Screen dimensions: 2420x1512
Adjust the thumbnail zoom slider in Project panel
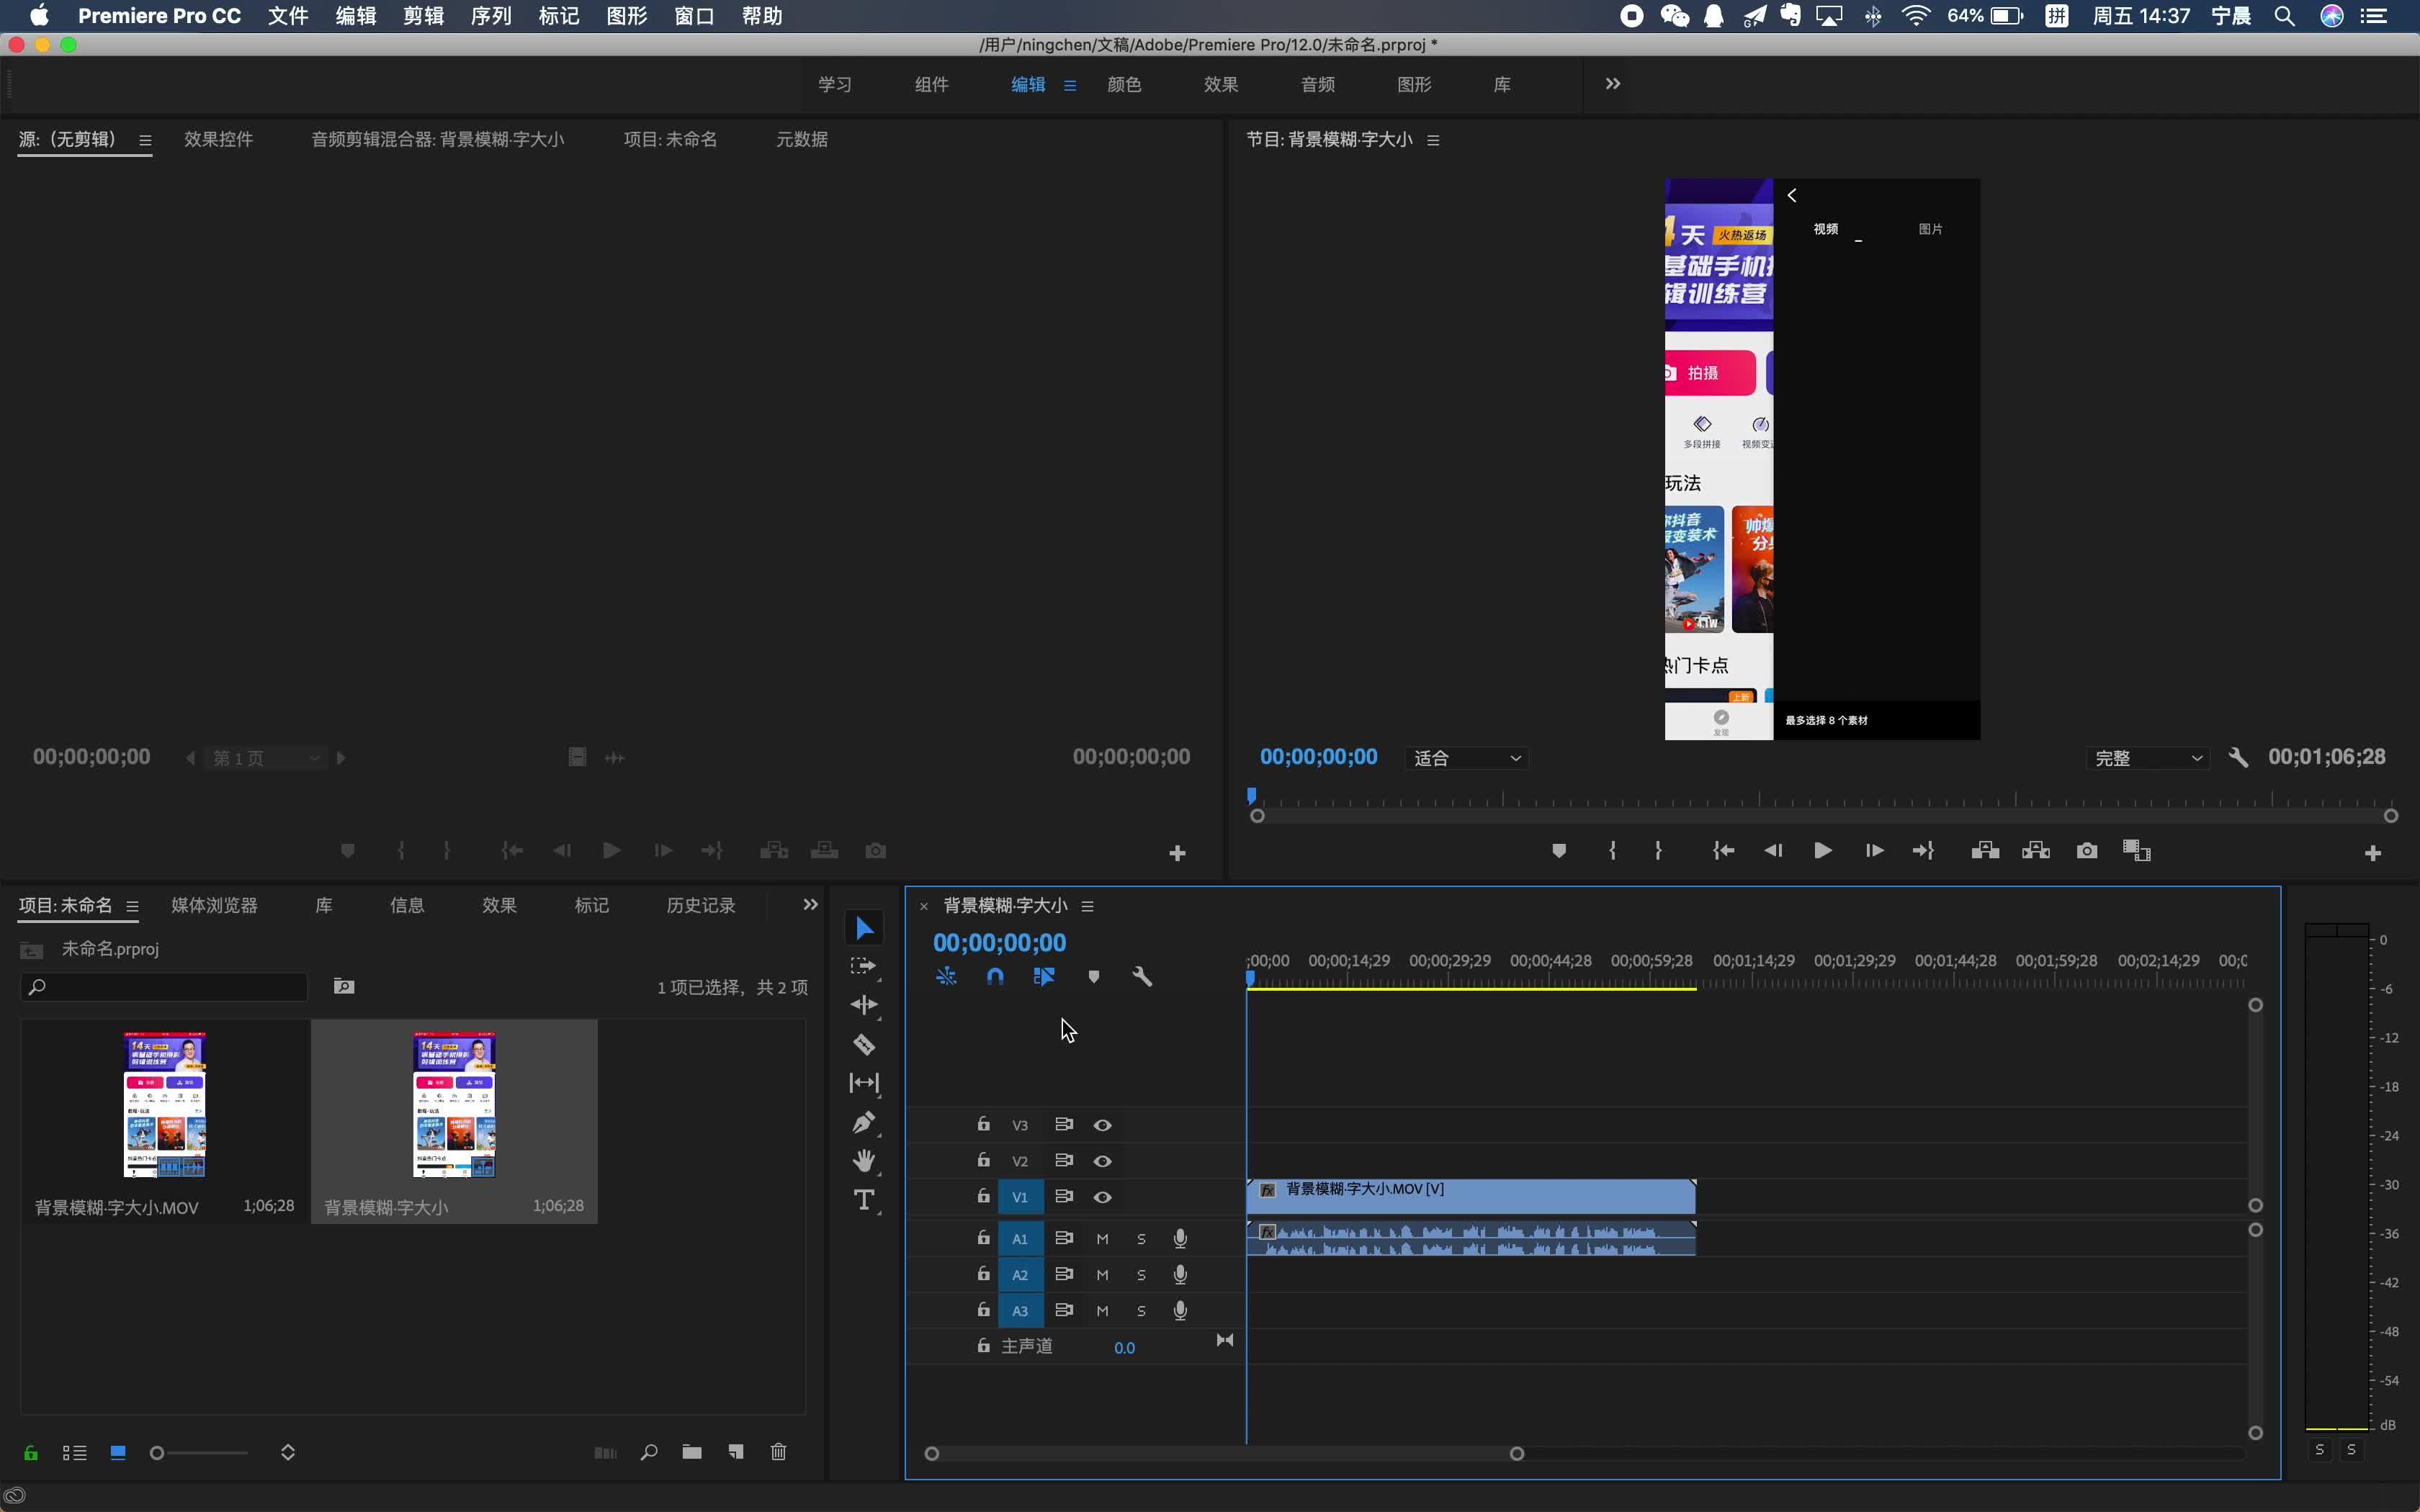pyautogui.click(x=200, y=1453)
